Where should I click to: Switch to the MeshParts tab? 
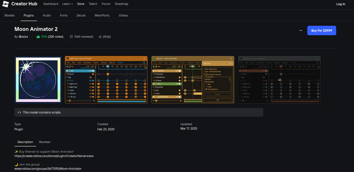point(102,15)
